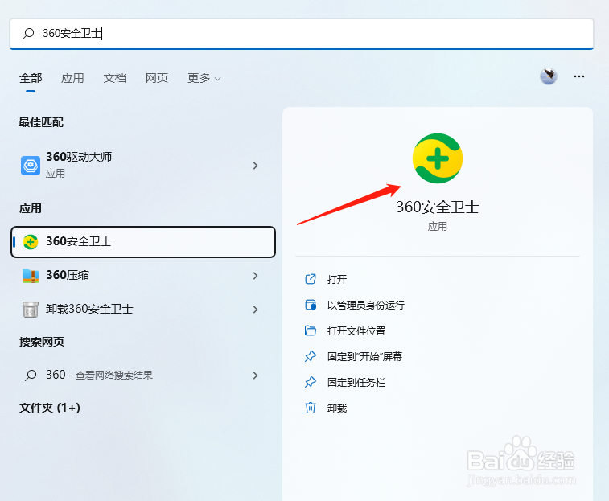Open 360 - 查看网络搜索结果
This screenshot has width=609, height=501.
pos(100,375)
